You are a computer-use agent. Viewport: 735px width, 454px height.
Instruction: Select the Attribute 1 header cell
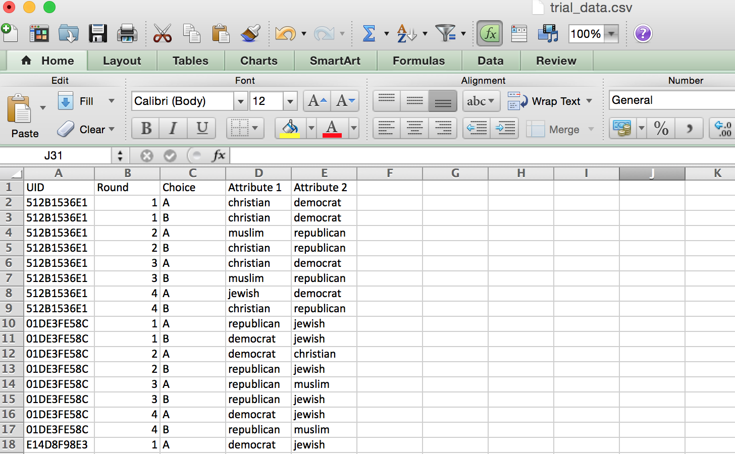pos(258,187)
